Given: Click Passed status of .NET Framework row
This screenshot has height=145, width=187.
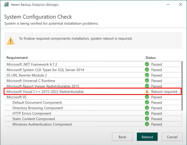Looking at the screenshot, I should point(156,64).
